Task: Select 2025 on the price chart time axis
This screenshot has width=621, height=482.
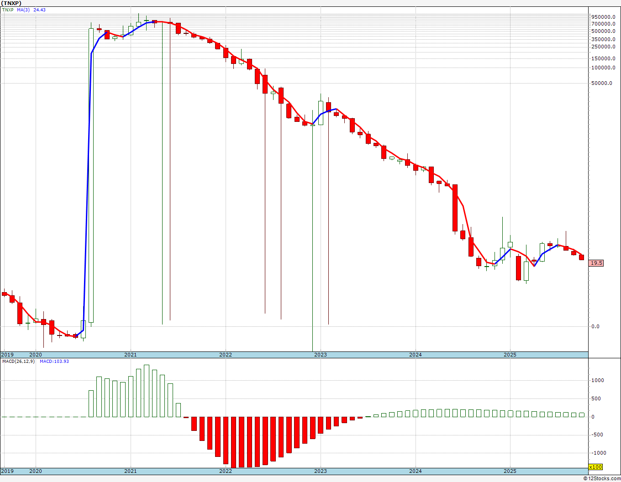Action: (510, 355)
